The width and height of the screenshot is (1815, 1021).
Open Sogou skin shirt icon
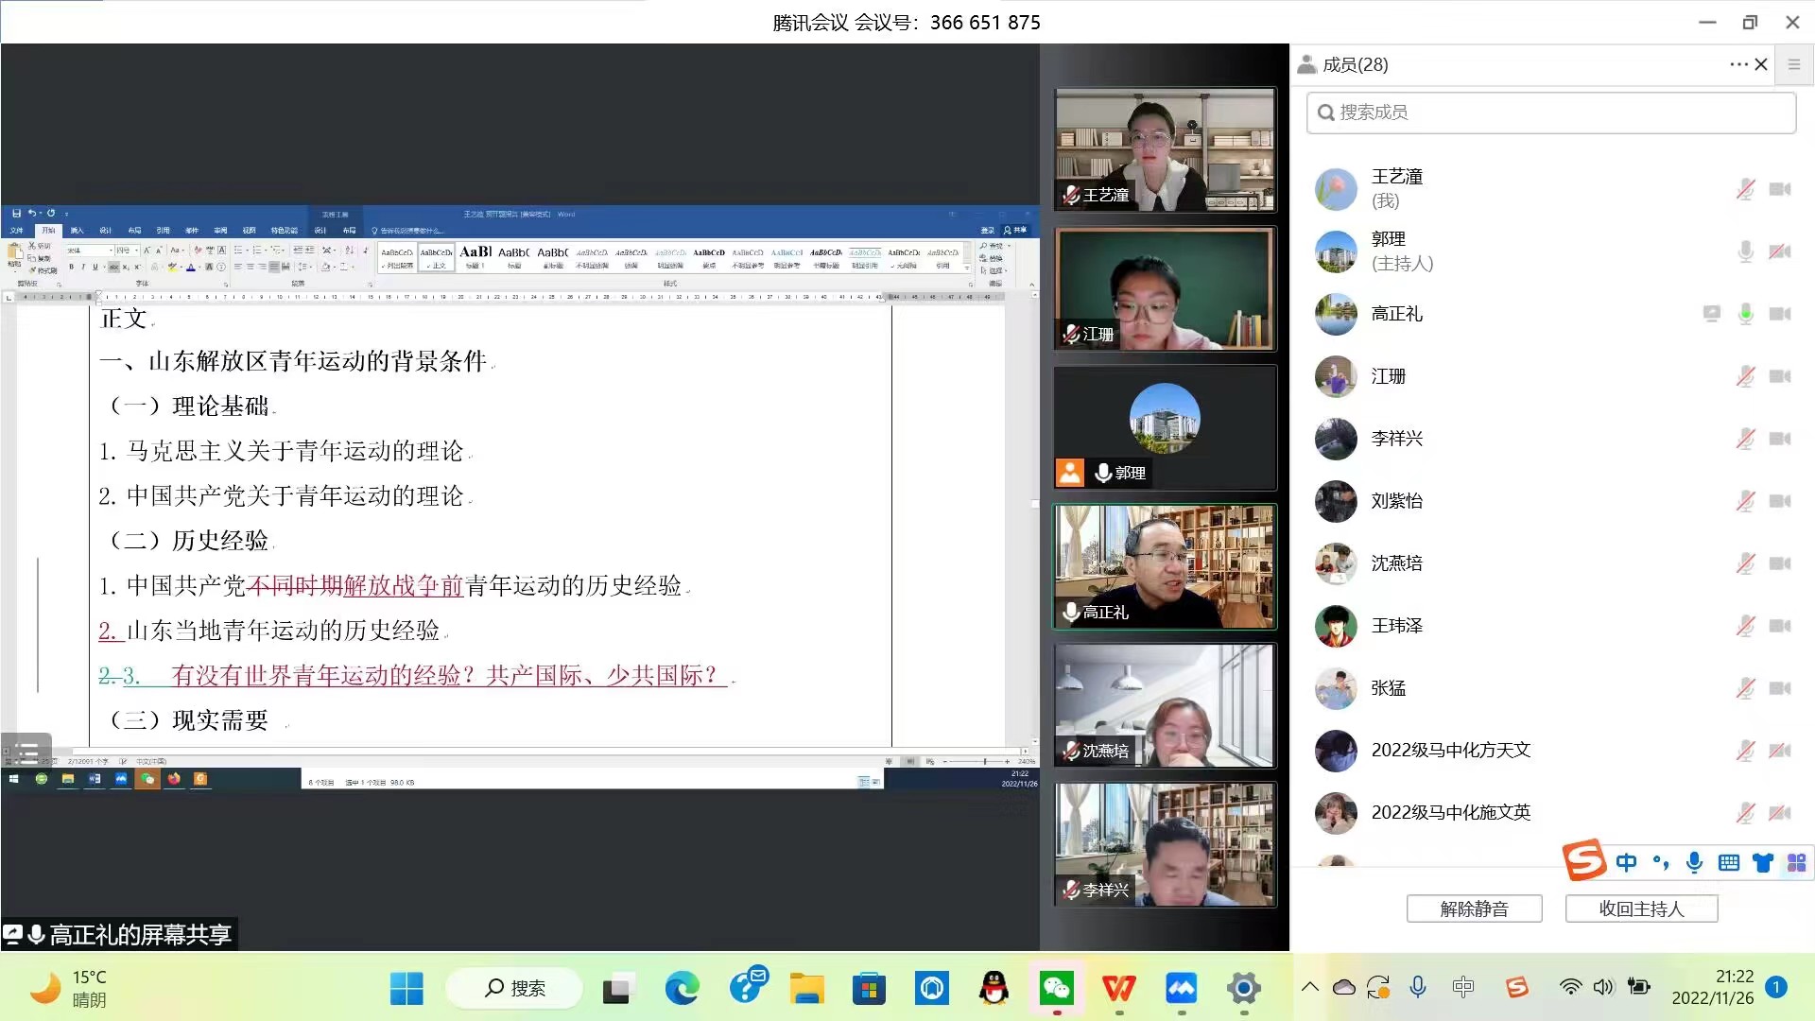[x=1763, y=862]
